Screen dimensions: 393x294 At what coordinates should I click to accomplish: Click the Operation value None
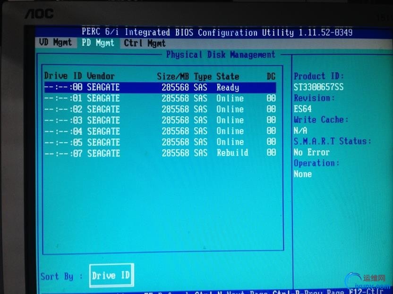303,174
